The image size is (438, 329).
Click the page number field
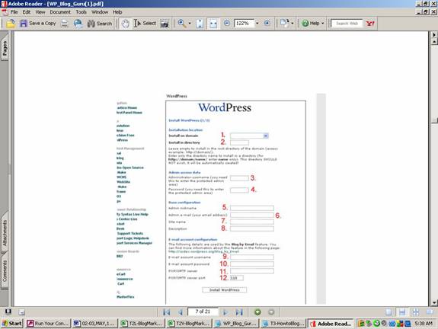203,311
